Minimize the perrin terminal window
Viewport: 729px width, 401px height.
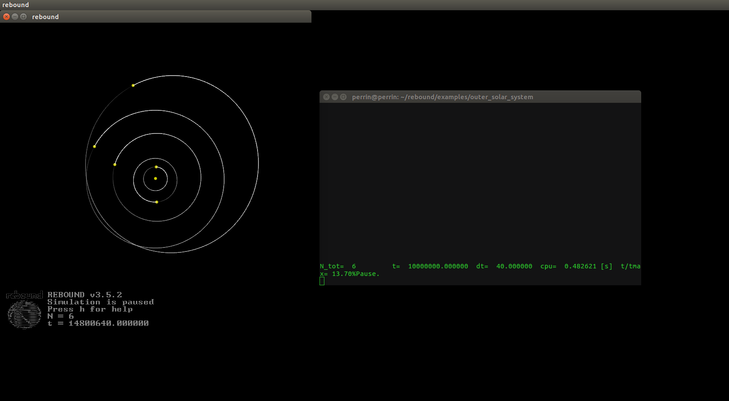click(335, 97)
